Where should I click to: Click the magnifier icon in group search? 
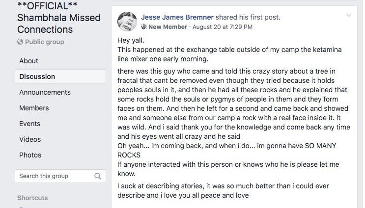tap(98, 176)
